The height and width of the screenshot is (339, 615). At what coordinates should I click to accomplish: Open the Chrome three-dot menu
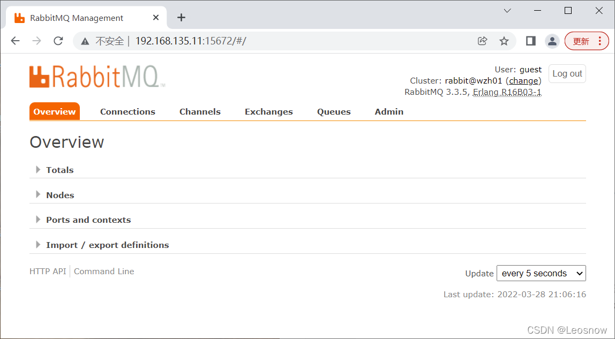click(x=599, y=41)
